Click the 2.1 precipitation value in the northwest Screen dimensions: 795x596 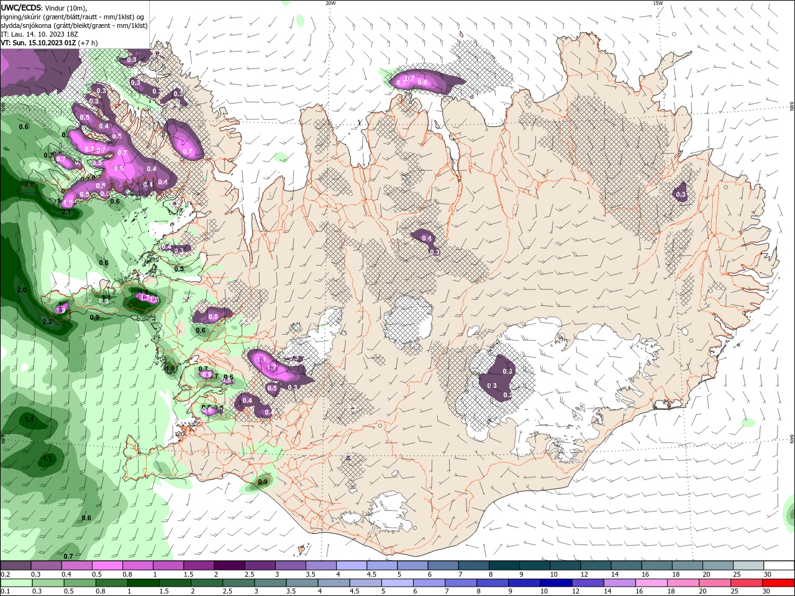(x=67, y=212)
